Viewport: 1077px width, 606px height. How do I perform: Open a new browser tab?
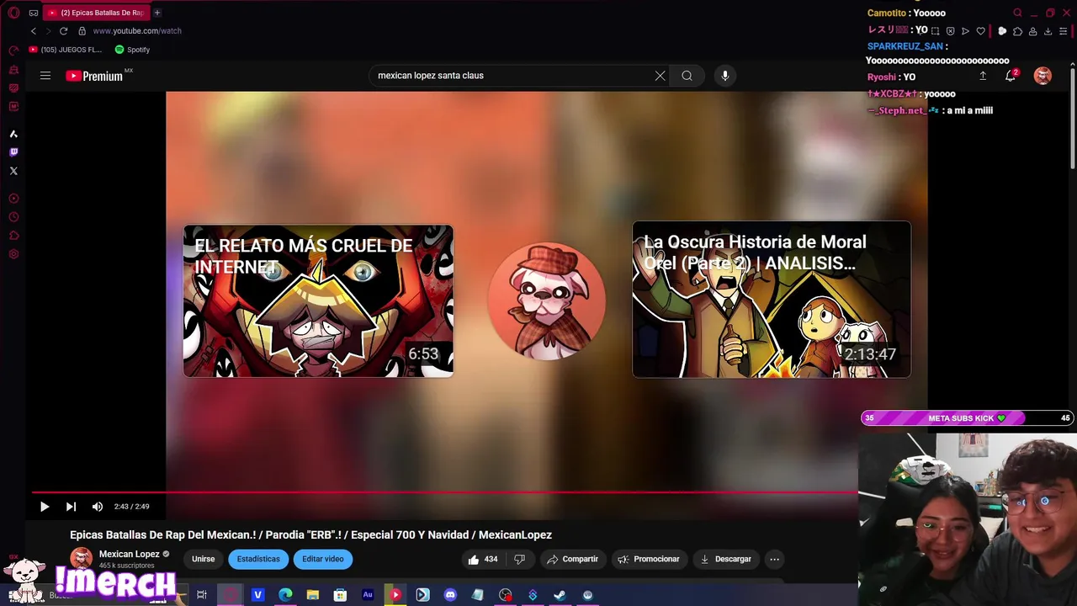pos(157,13)
